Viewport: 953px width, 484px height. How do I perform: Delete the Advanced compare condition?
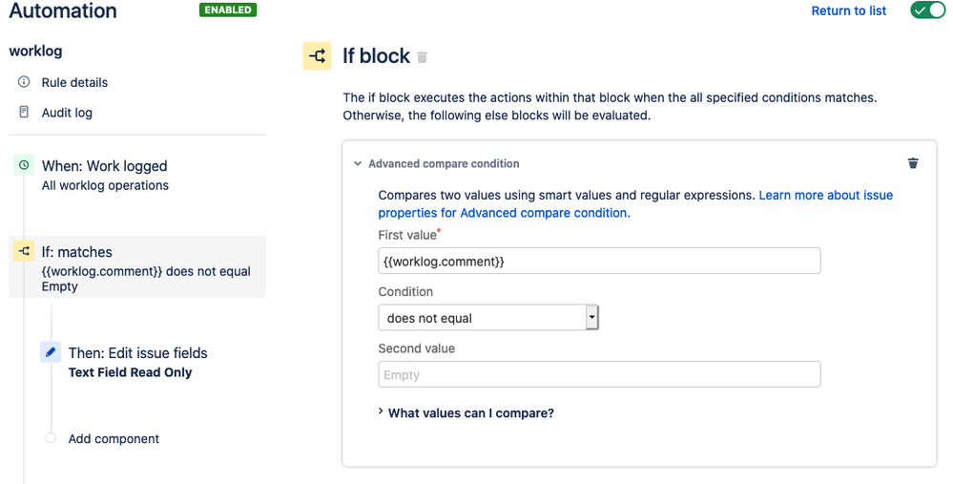click(x=913, y=163)
